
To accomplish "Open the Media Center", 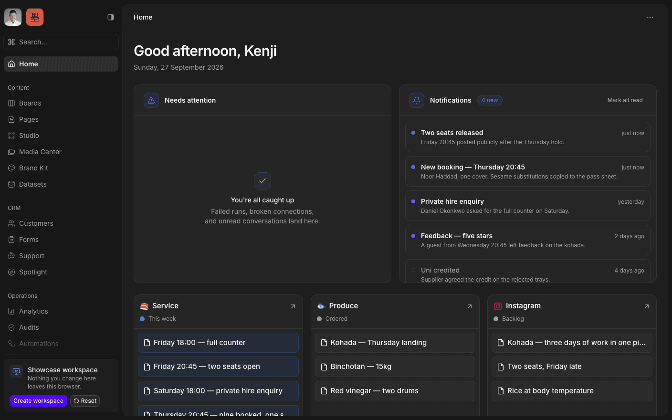I will [x=61, y=152].
